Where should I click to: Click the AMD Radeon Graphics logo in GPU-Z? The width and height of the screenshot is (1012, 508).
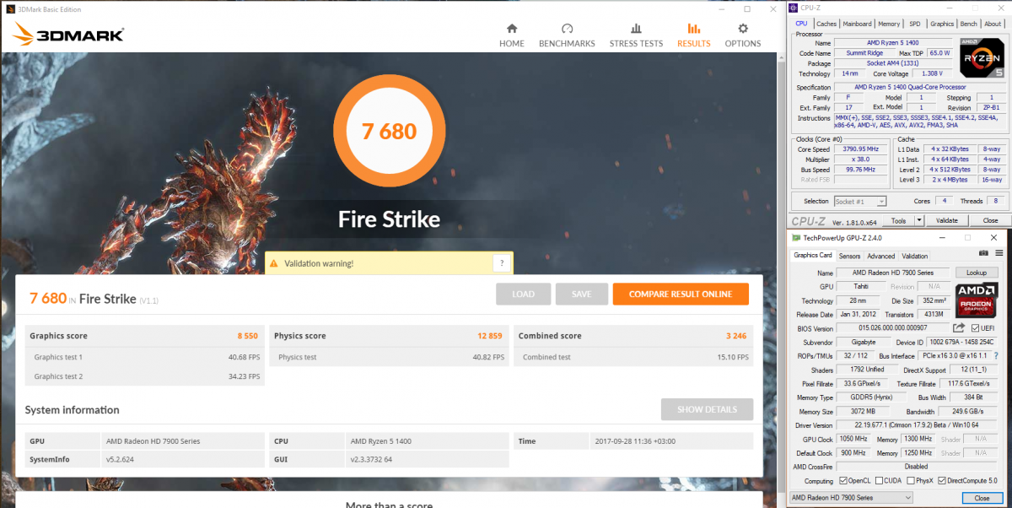pyautogui.click(x=977, y=300)
